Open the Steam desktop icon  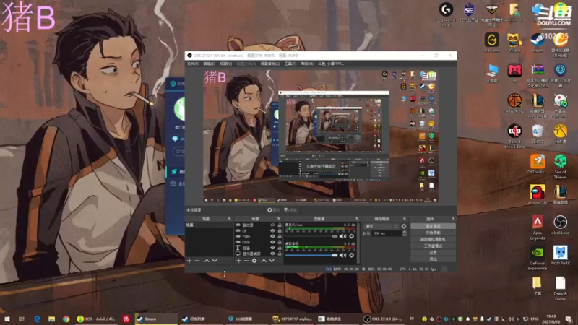coord(537,43)
